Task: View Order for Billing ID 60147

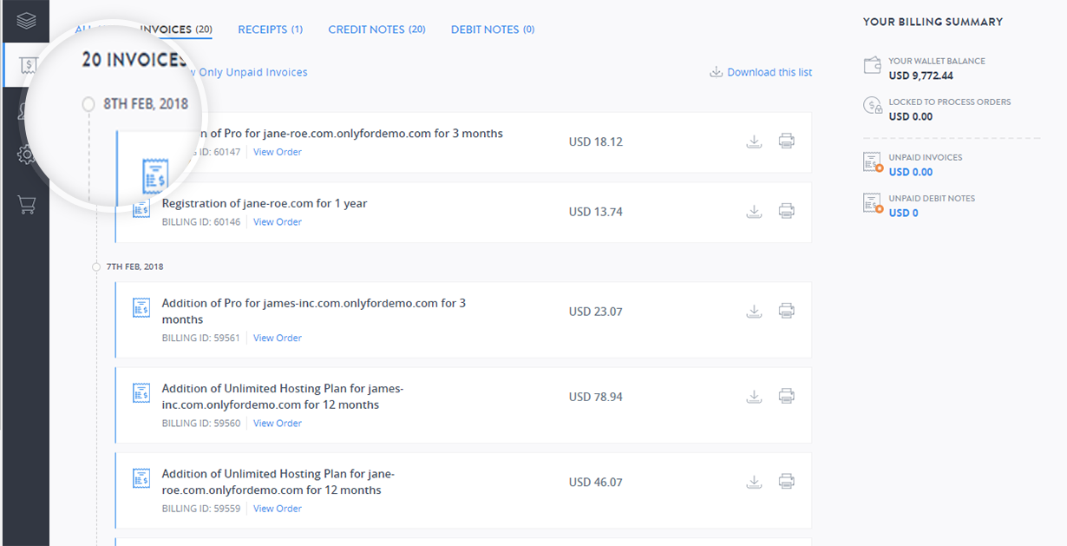Action: (278, 152)
